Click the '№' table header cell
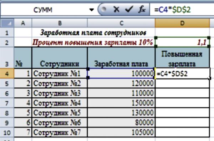The width and height of the screenshot is (214, 141). (x=23, y=58)
